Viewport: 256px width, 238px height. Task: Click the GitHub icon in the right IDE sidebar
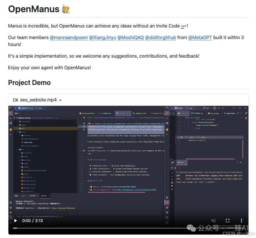167,123
